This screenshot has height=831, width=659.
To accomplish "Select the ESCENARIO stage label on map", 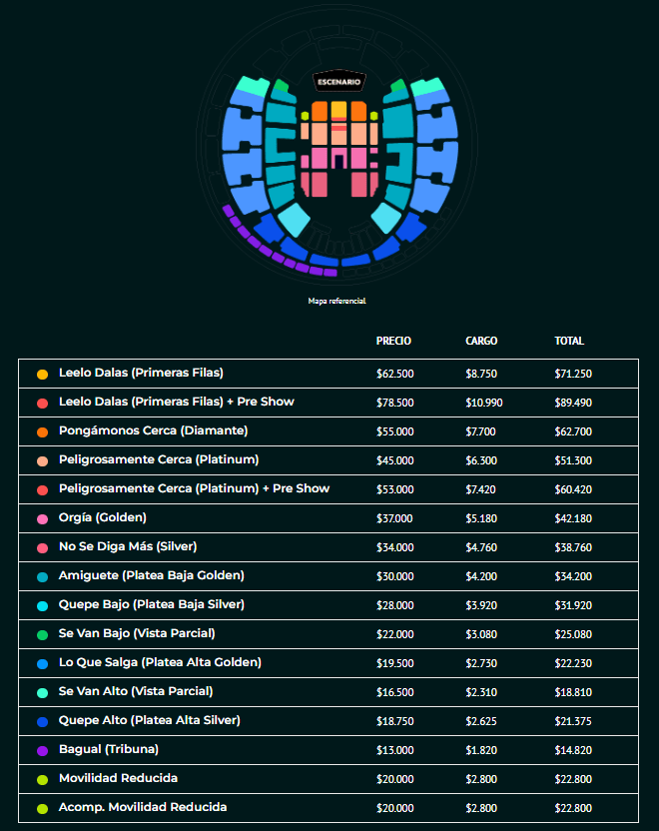I will (339, 81).
